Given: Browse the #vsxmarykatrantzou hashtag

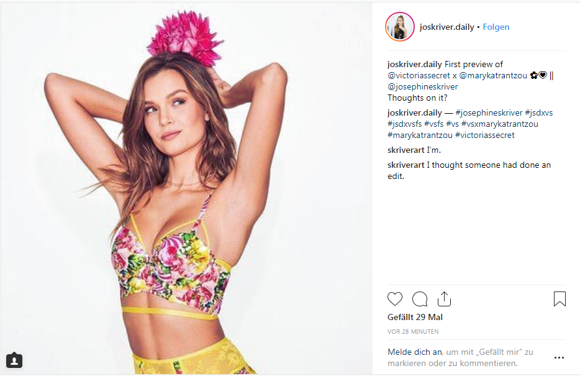Looking at the screenshot, I should tap(499, 124).
